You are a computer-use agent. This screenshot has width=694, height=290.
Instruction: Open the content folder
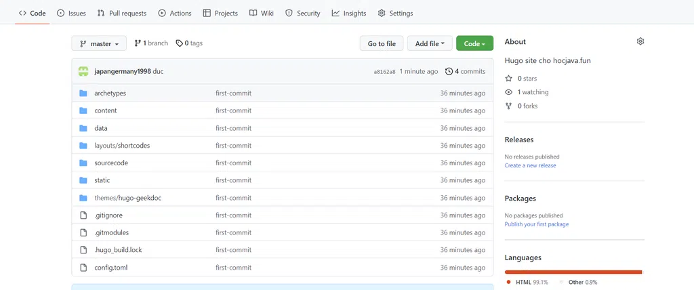coord(106,110)
